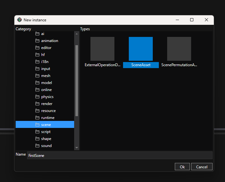Click the resource folder icon
This screenshot has height=182, width=225.
[37, 111]
